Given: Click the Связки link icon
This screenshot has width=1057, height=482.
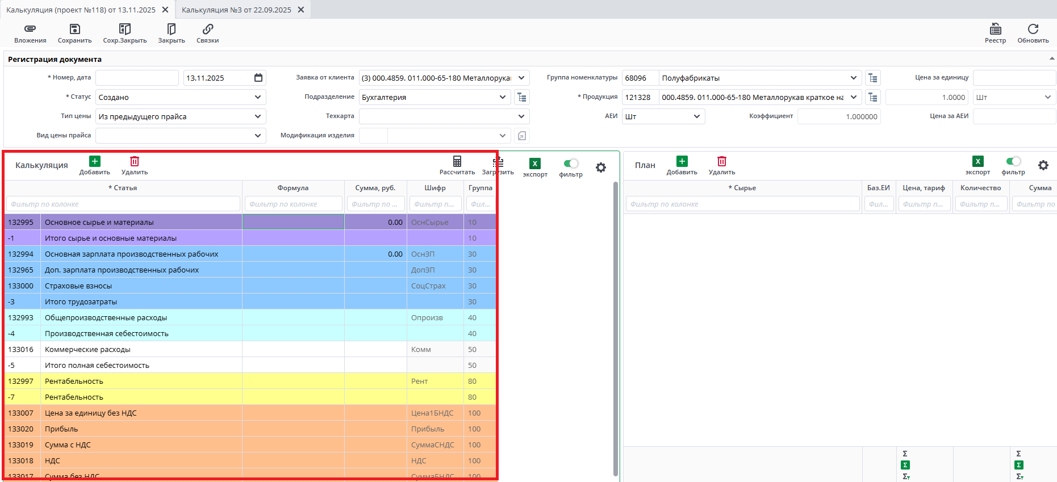Looking at the screenshot, I should [x=207, y=29].
